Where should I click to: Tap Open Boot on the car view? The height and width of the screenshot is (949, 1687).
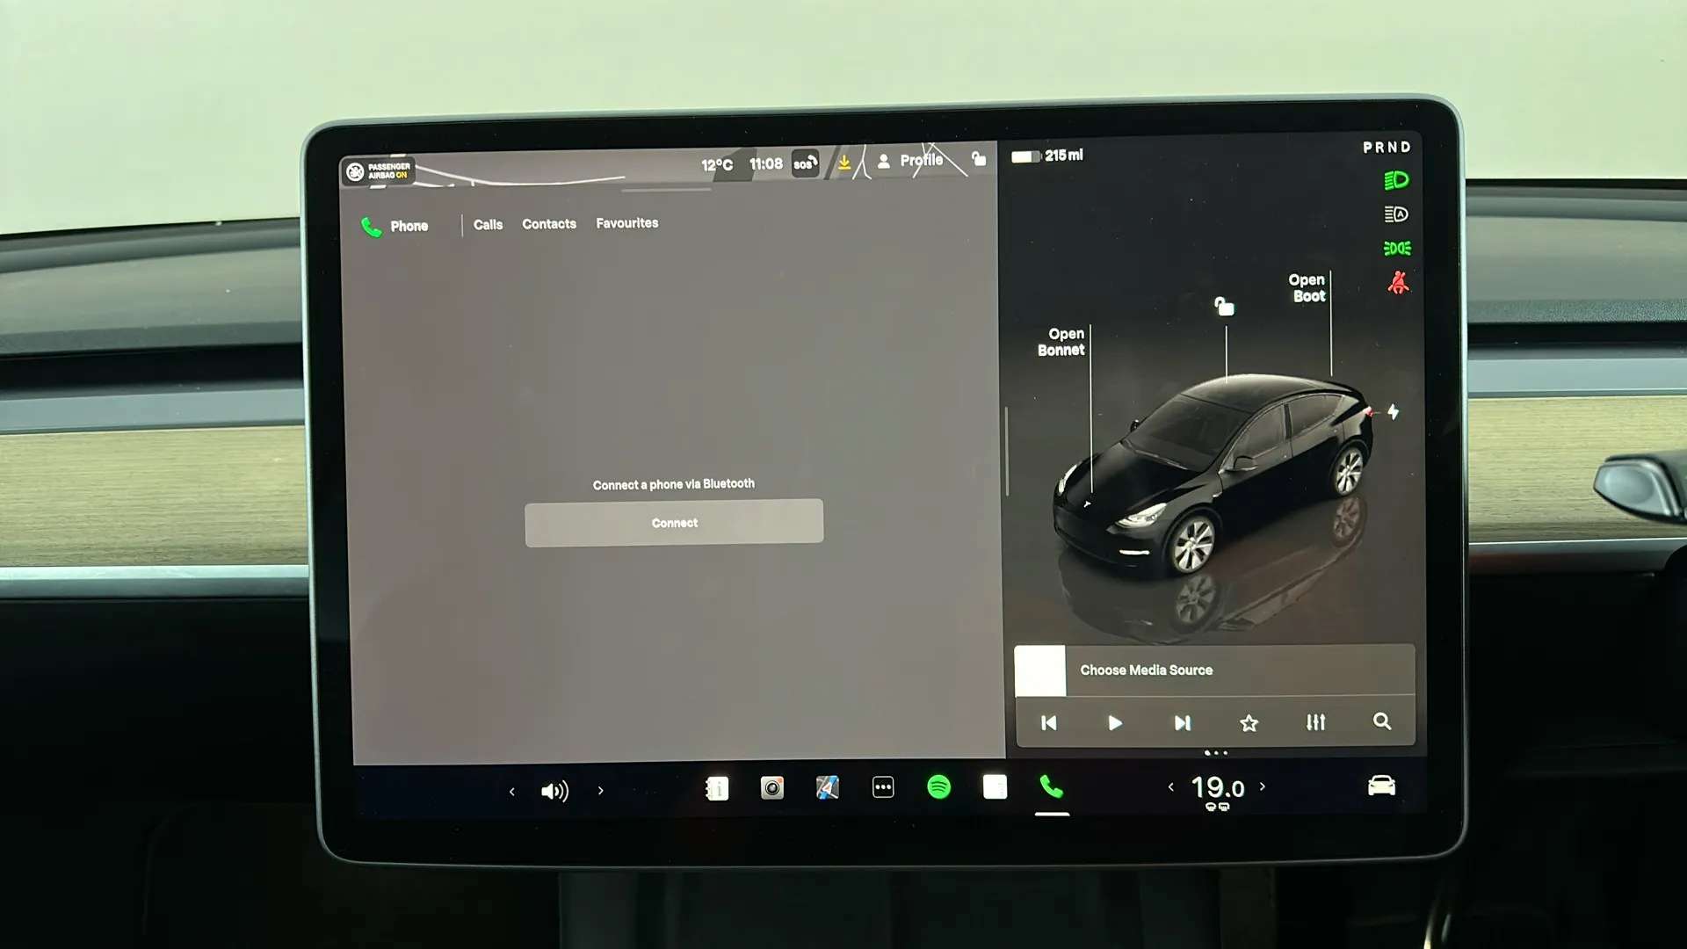(x=1307, y=288)
